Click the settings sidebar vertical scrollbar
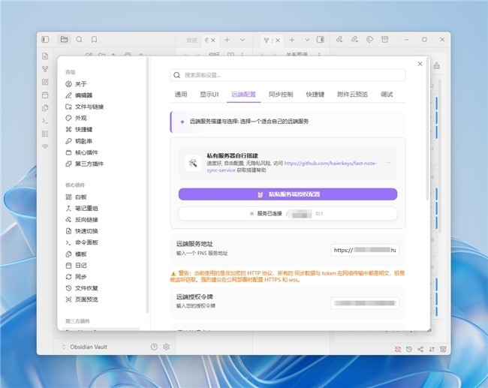This screenshot has width=488, height=388. 147,185
